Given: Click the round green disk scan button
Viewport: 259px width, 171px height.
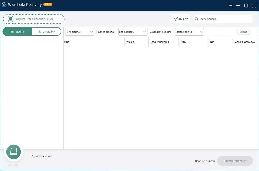Looking at the screenshot, I should click(x=13, y=152).
